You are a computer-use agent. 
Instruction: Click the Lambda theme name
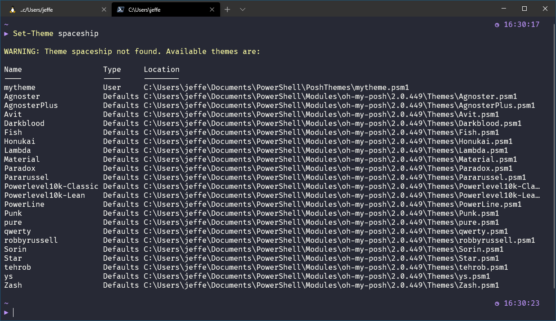(x=18, y=151)
